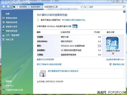Click the disk cleanup icon beside 打开"磁盘清理"
The image size is (127, 95).
coord(4,35)
